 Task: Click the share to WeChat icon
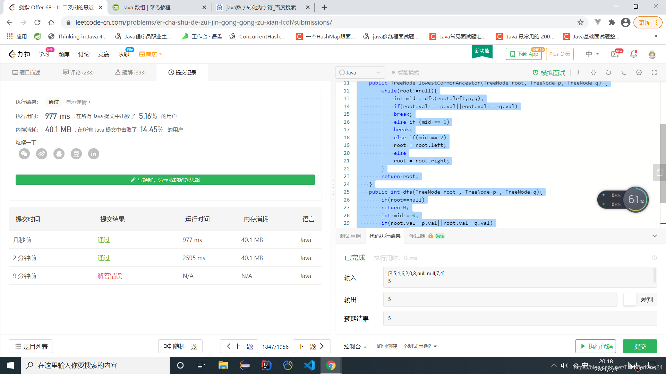pyautogui.click(x=25, y=153)
